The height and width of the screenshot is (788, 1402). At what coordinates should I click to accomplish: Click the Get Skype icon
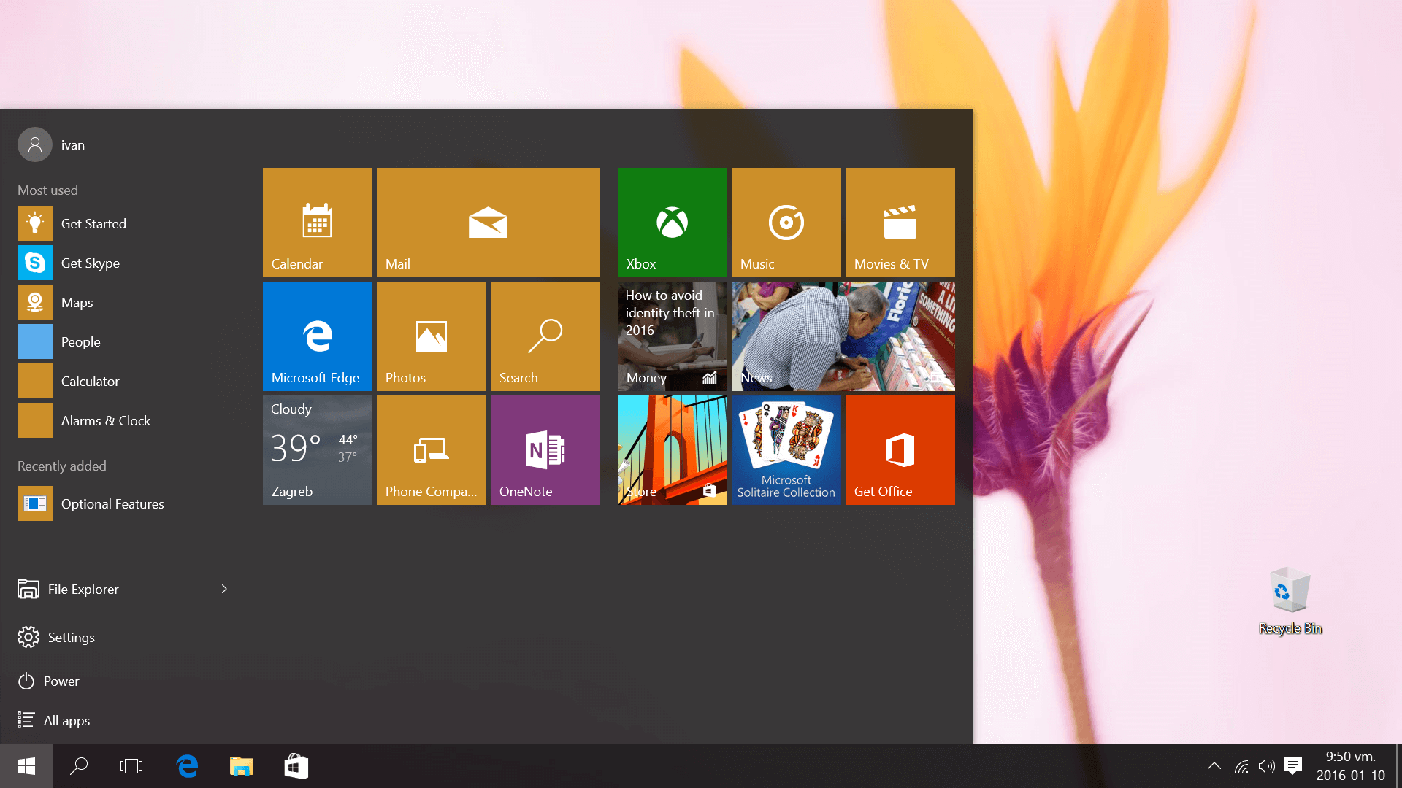pos(35,263)
